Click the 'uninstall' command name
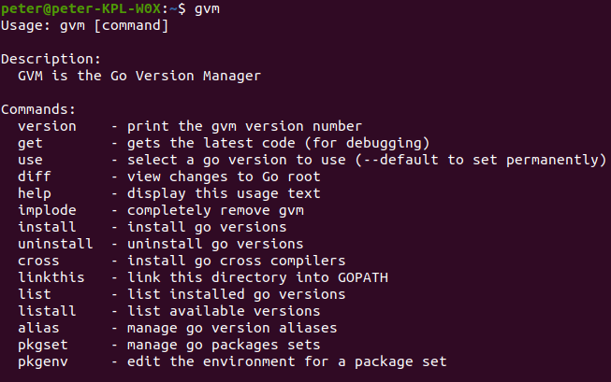This screenshot has width=611, height=382. point(52,243)
